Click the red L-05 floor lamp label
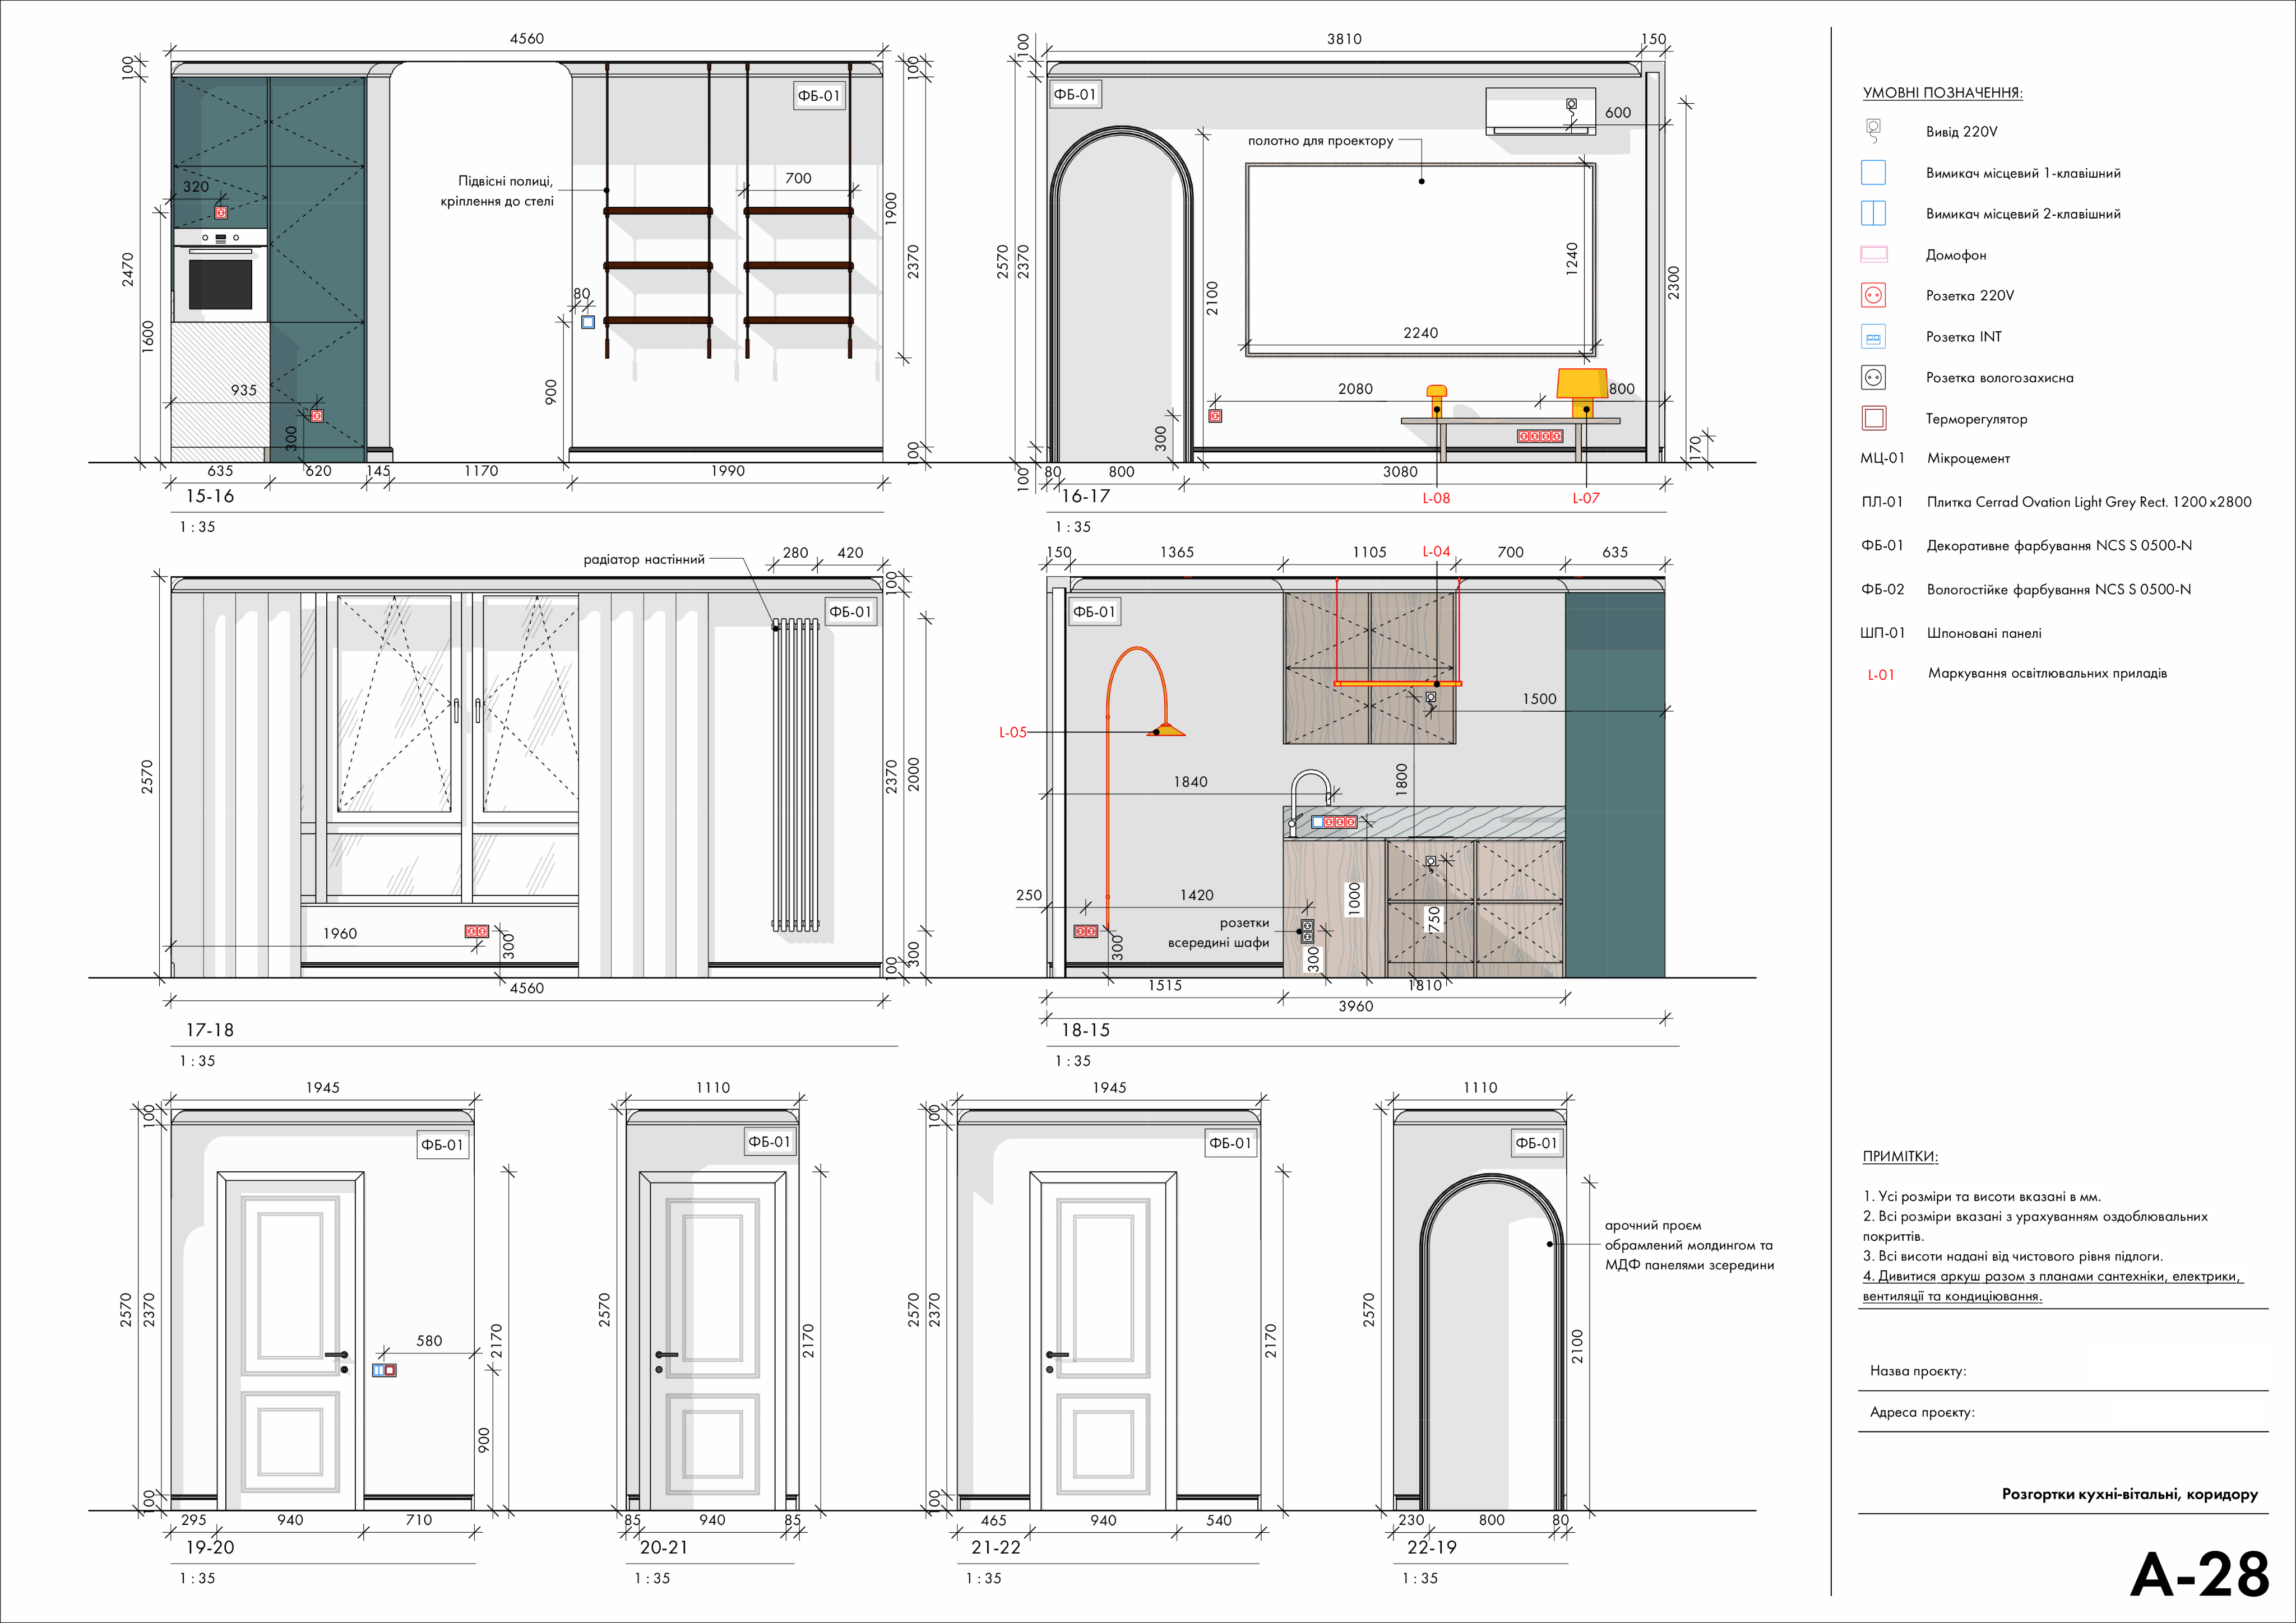The height and width of the screenshot is (1623, 2296). pos(1012,732)
